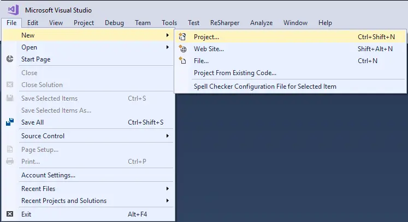
Task: Open the File menu
Action: pyautogui.click(x=11, y=23)
